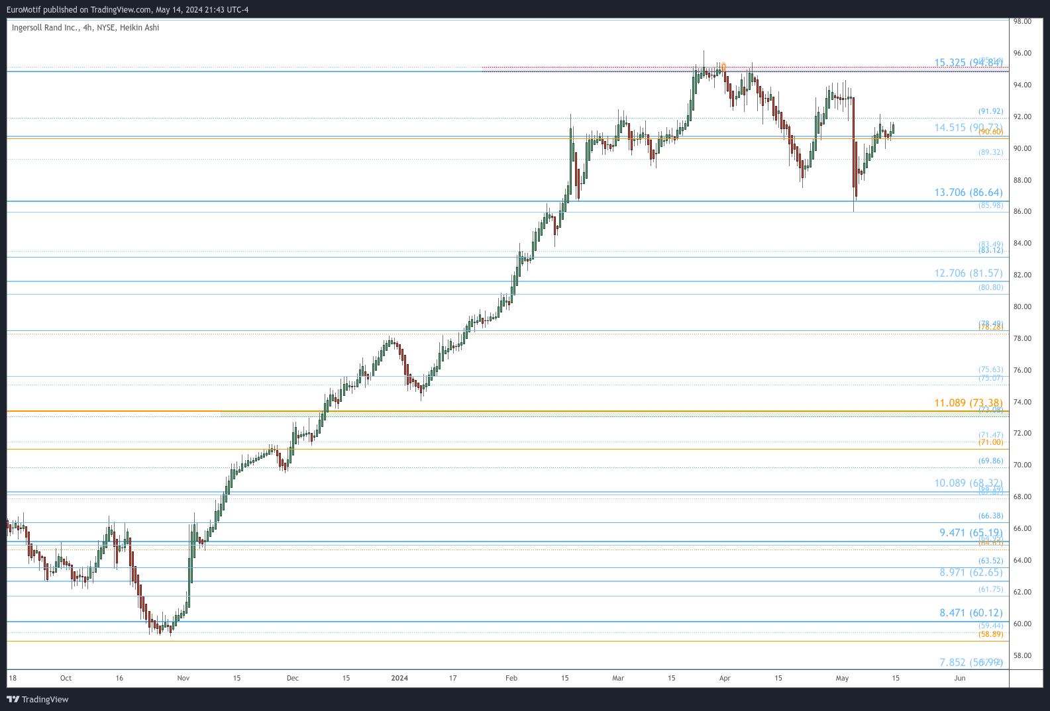Viewport: 1050px width, 711px height.
Task: Click the 18 date label on the time axis
Action: (x=13, y=678)
